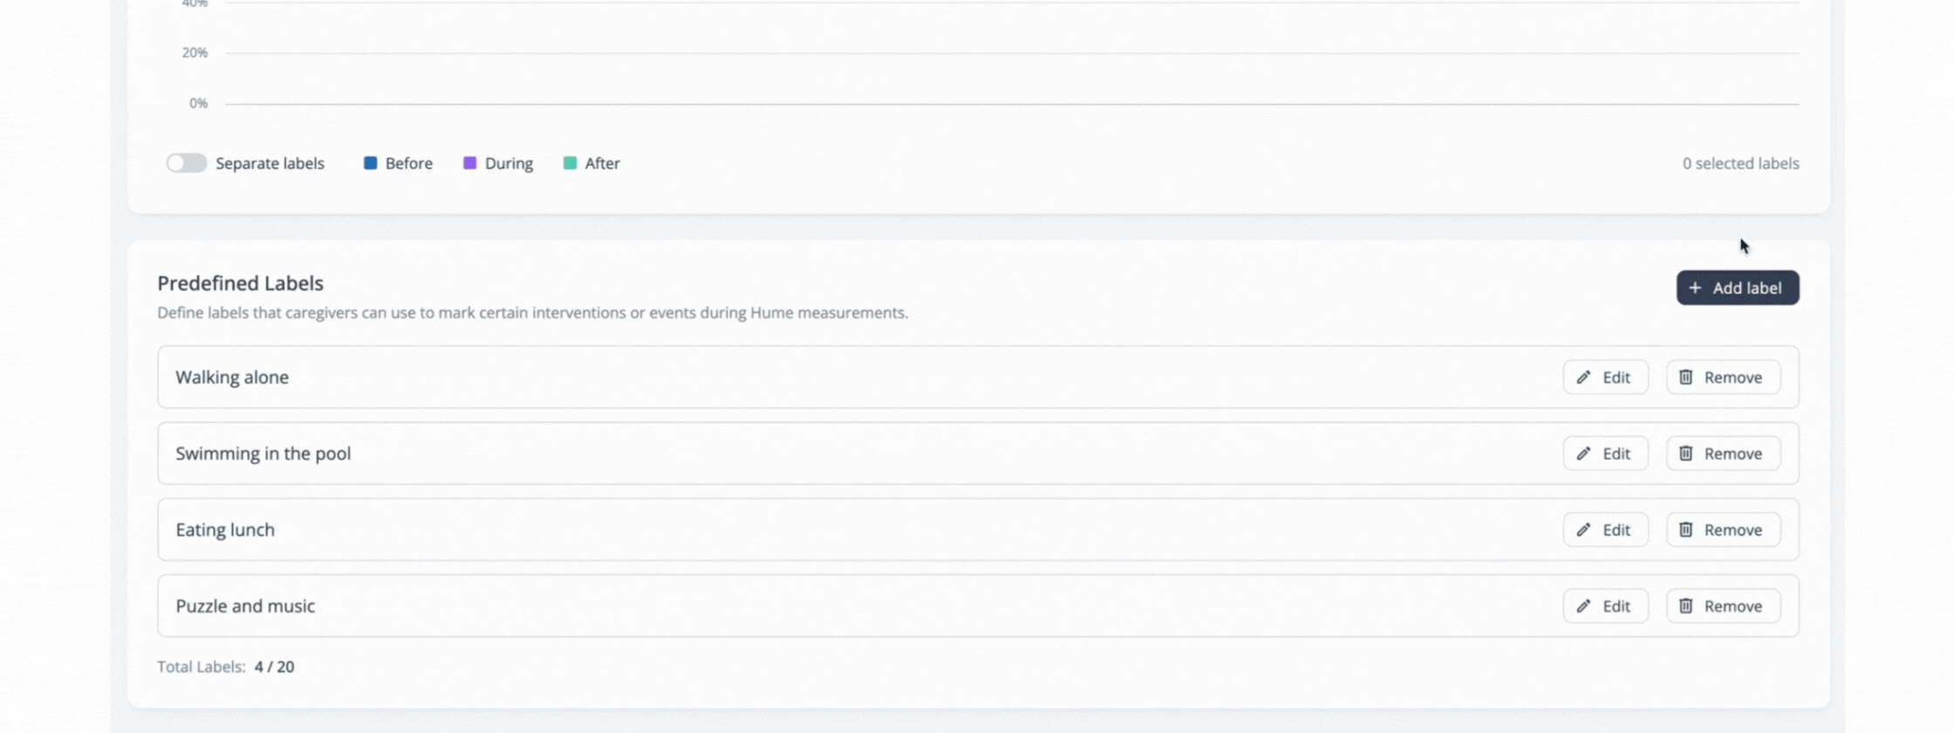Click pencil icon for Swimming in the pool

pos(1583,454)
